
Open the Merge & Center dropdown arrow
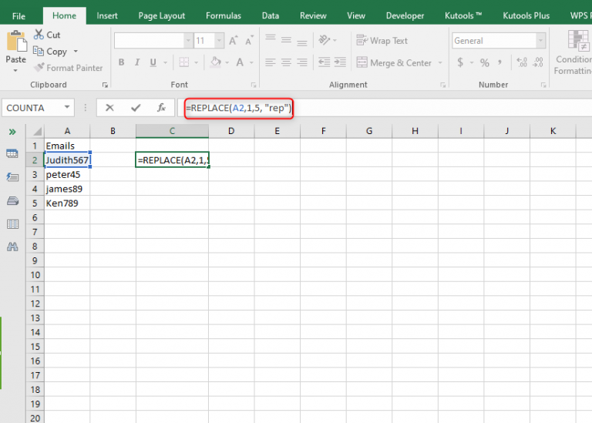pyautogui.click(x=440, y=62)
